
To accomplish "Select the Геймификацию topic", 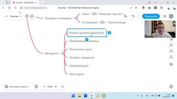I will click(79, 66).
